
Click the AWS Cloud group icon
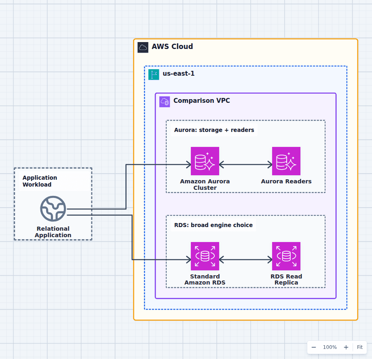pos(143,47)
